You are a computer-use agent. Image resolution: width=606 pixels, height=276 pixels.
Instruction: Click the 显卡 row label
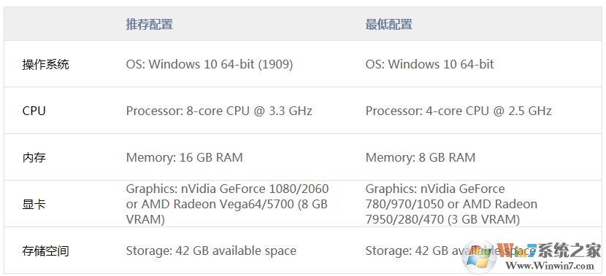[x=34, y=204]
